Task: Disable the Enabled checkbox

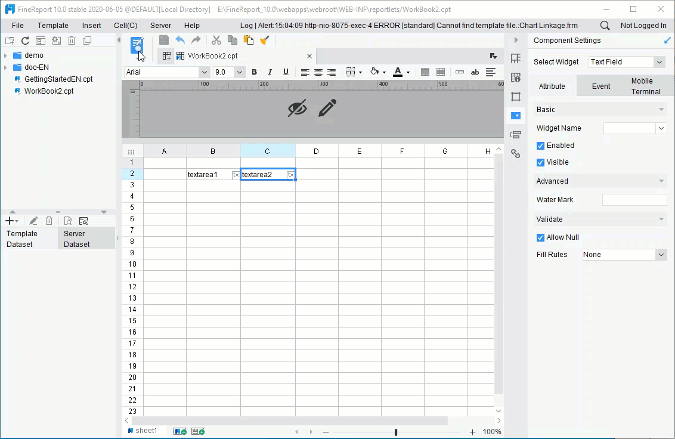Action: click(x=540, y=145)
